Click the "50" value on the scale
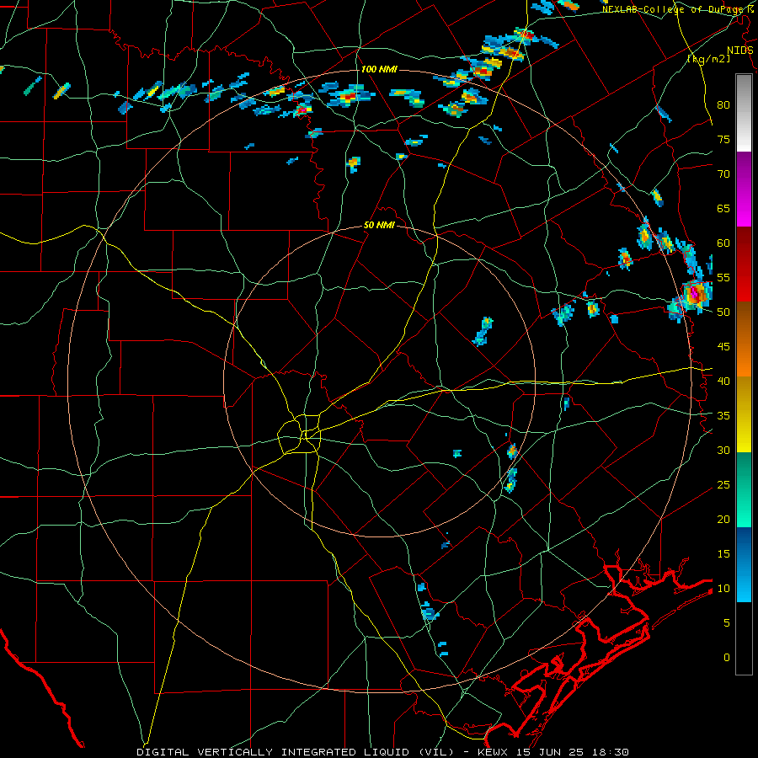The height and width of the screenshot is (758, 758). pyautogui.click(x=723, y=312)
